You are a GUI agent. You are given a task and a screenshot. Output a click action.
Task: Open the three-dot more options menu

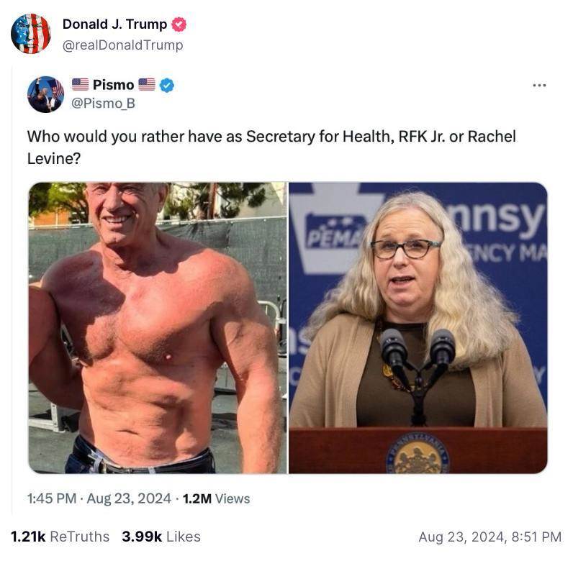[x=539, y=86]
